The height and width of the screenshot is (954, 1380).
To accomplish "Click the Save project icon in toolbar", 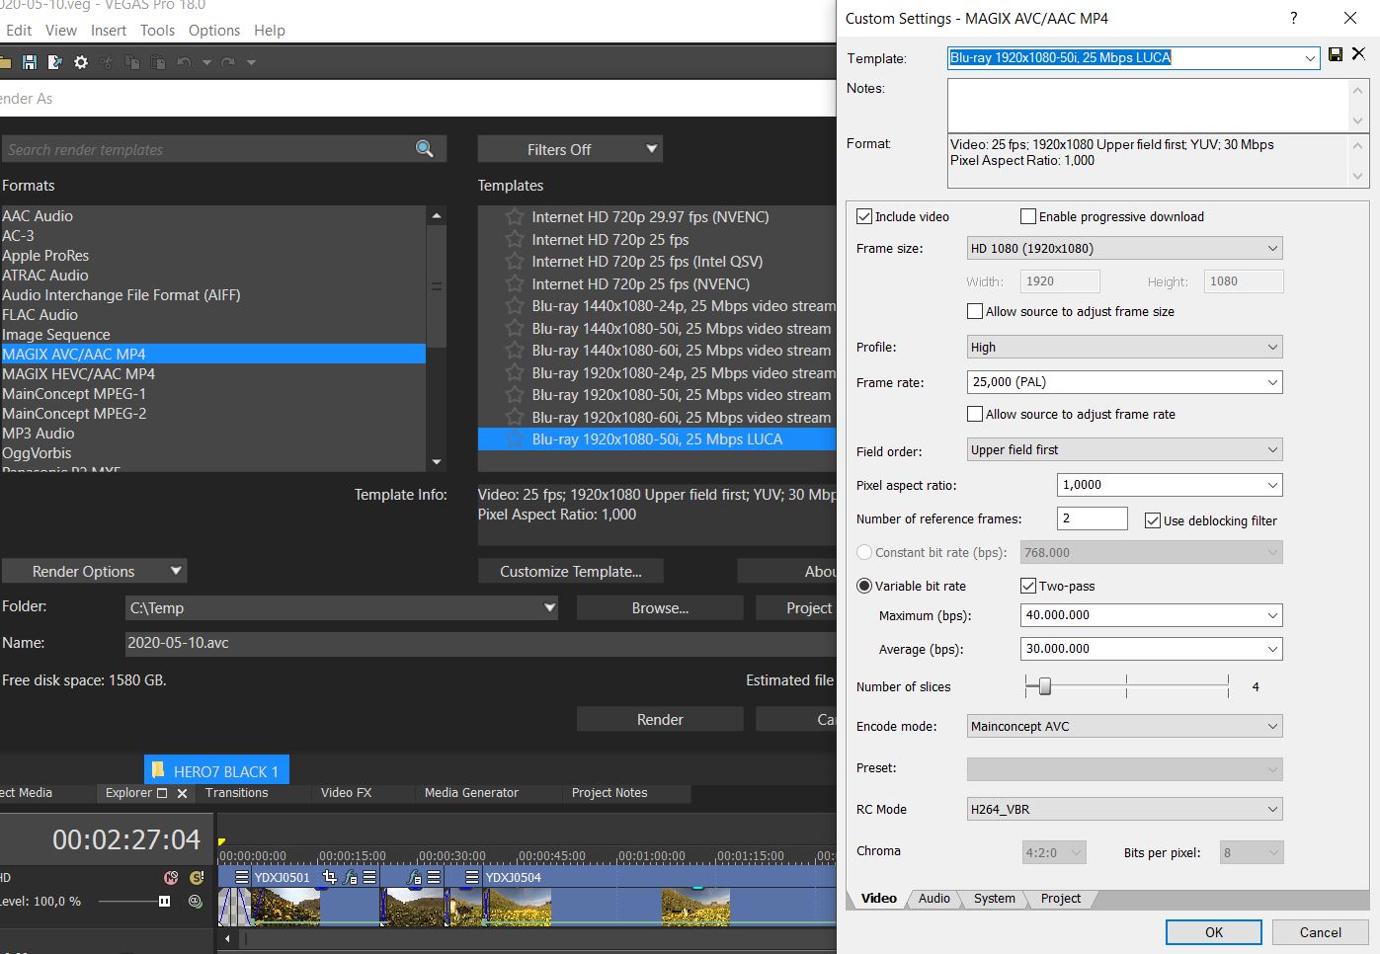I will point(30,62).
